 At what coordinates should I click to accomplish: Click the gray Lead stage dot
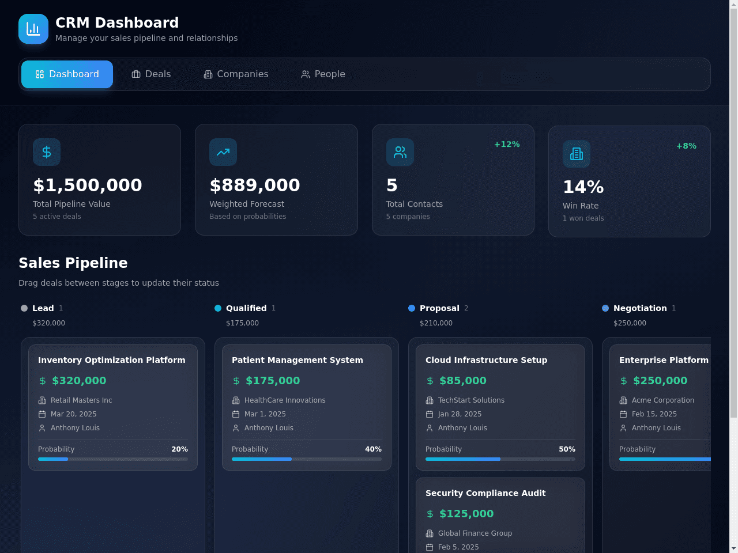click(24, 308)
